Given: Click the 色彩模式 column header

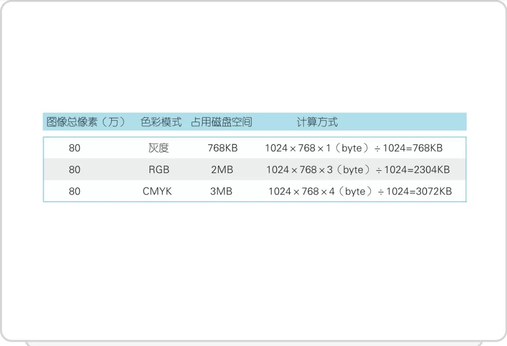Looking at the screenshot, I should 161,122.
